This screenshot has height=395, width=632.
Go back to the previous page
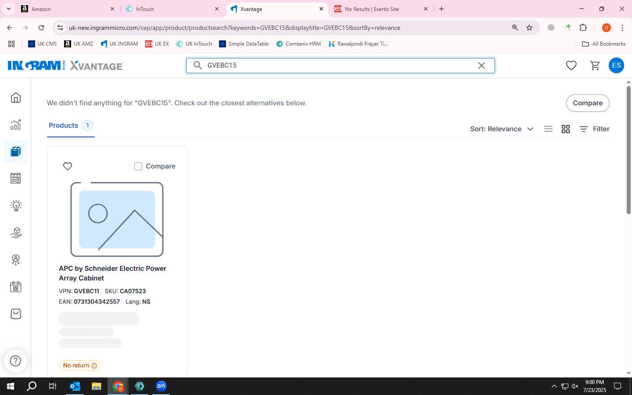(10, 28)
